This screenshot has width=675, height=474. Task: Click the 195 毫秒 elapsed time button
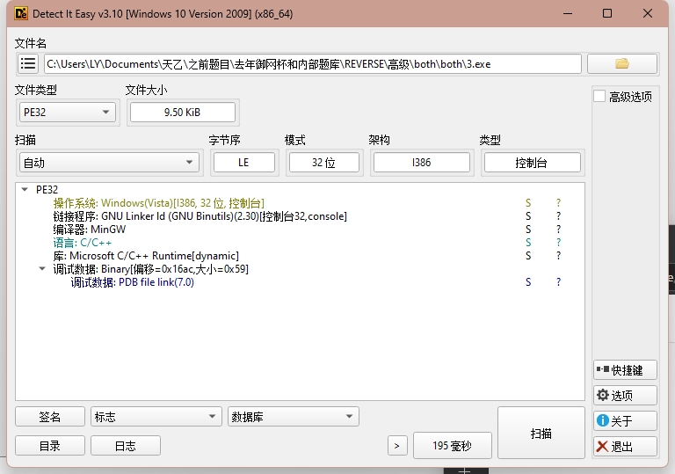pyautogui.click(x=452, y=446)
